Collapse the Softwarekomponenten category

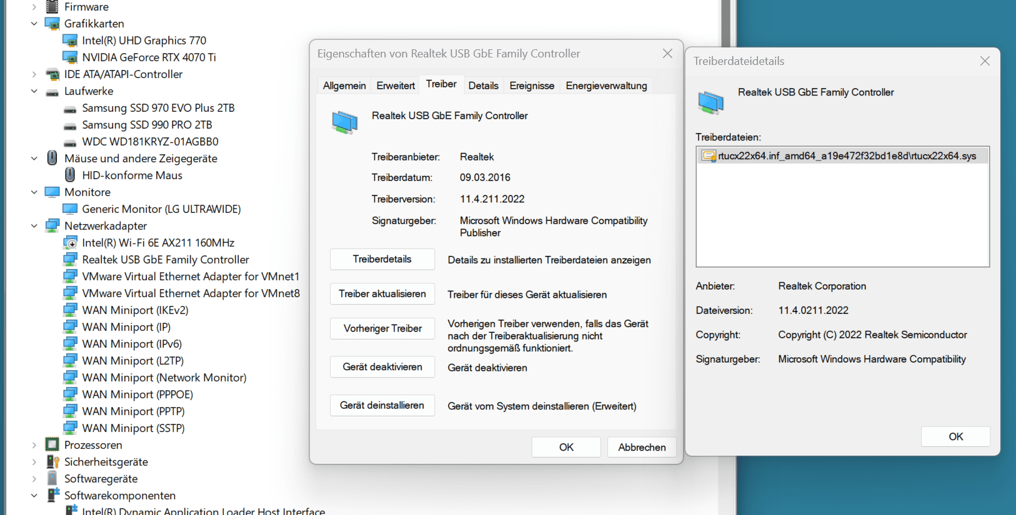coord(34,496)
